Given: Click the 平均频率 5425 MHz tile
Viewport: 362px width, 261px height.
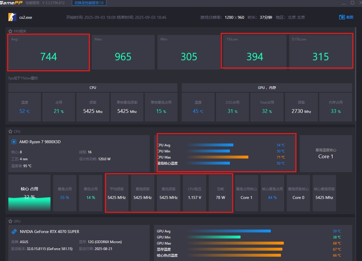Looking at the screenshot, I should [117, 193].
